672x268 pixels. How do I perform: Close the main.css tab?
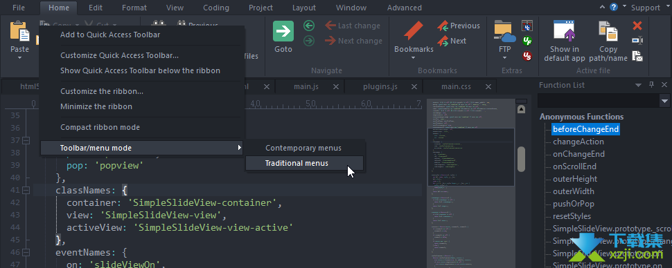coord(488,87)
